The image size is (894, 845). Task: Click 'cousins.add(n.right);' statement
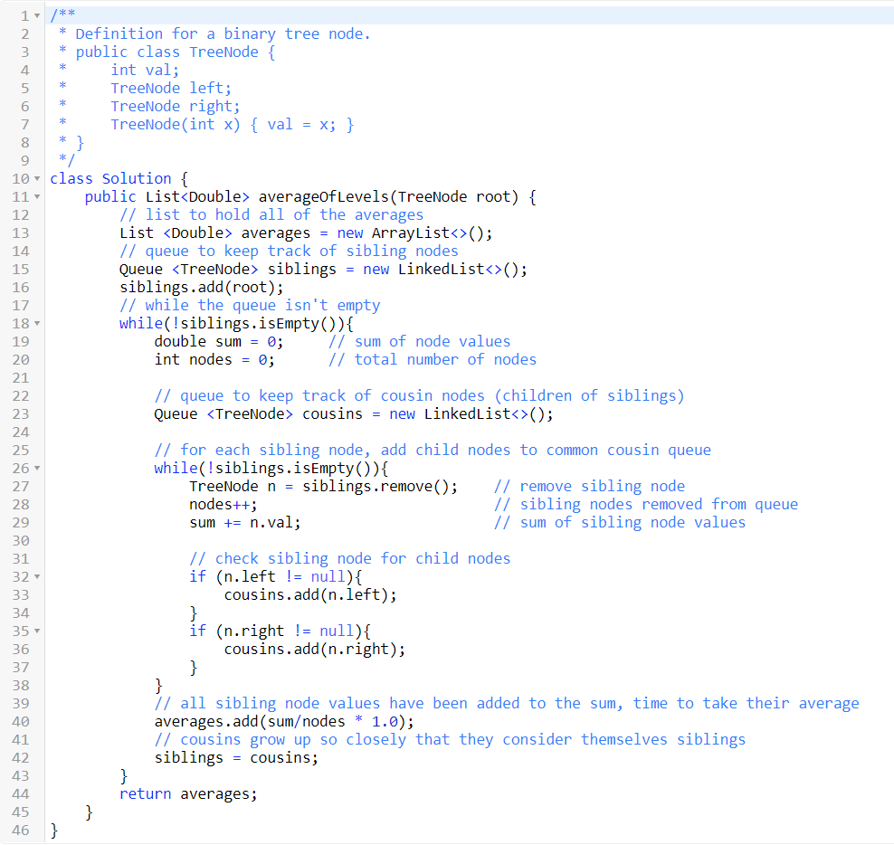point(315,649)
